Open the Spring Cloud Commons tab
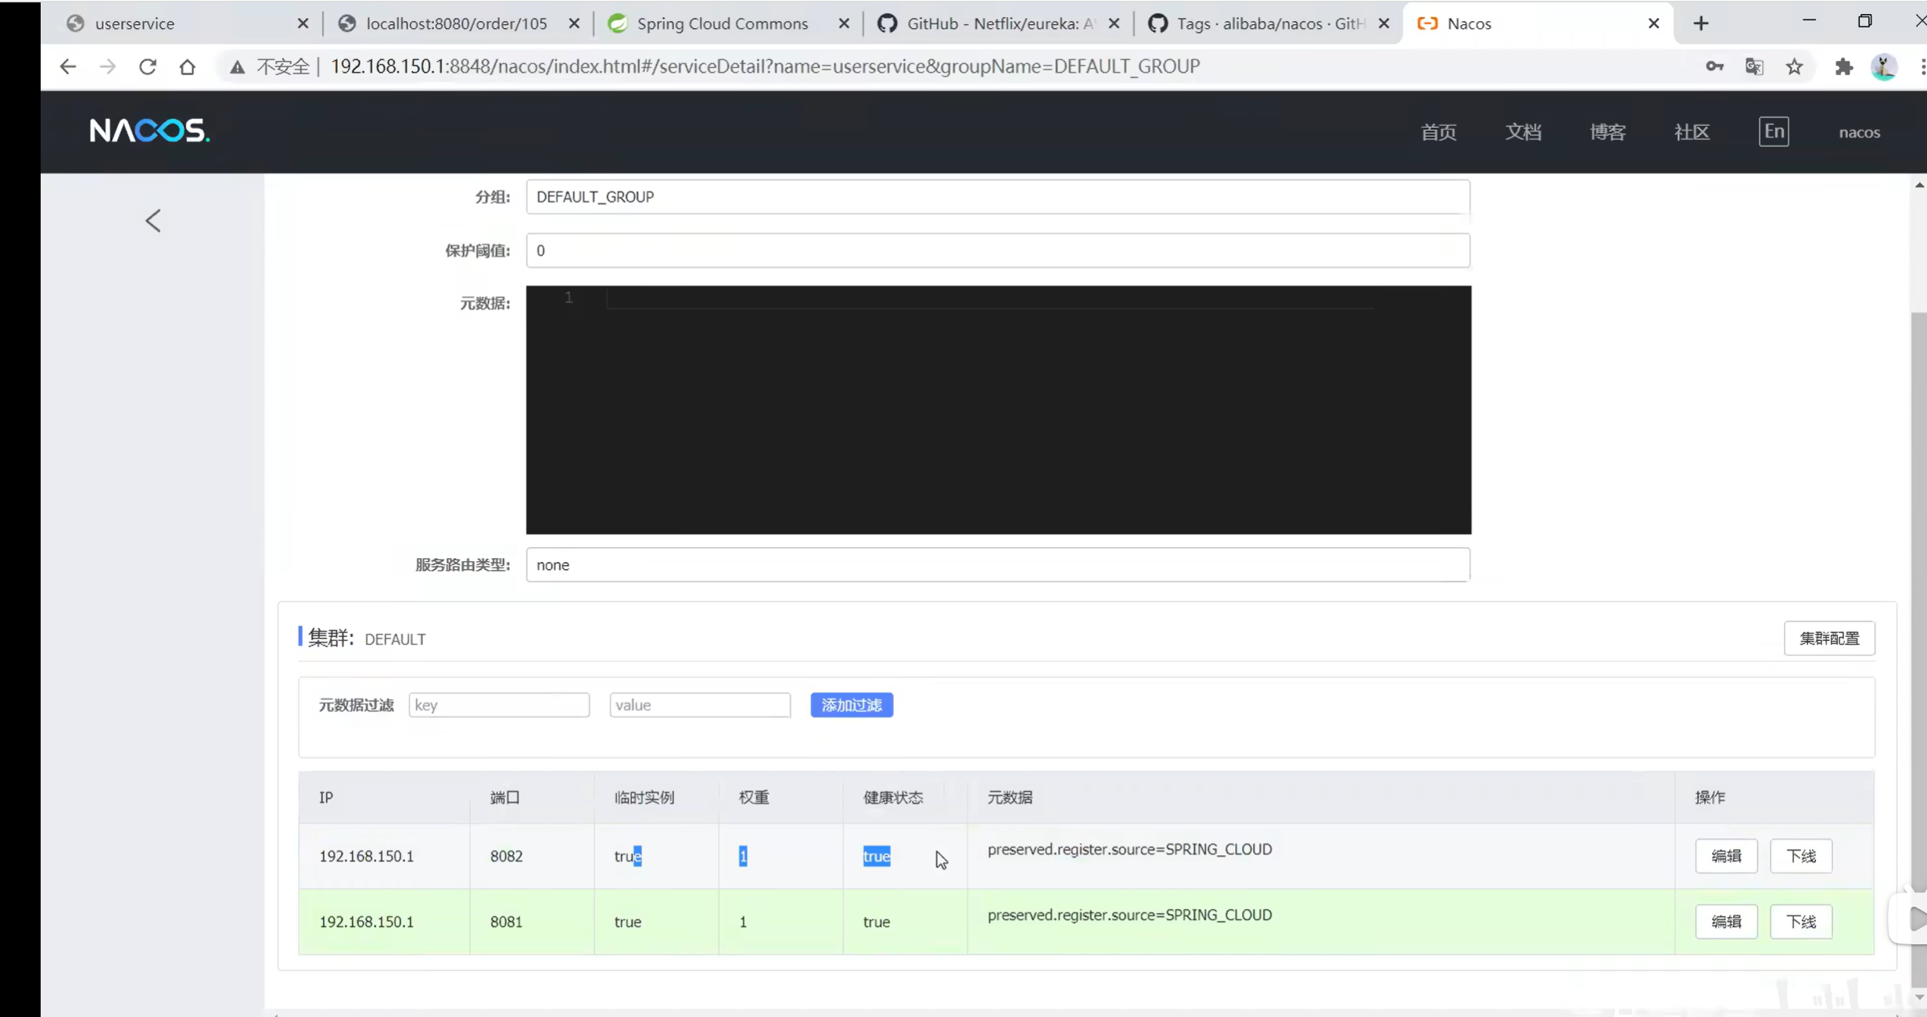 (722, 23)
